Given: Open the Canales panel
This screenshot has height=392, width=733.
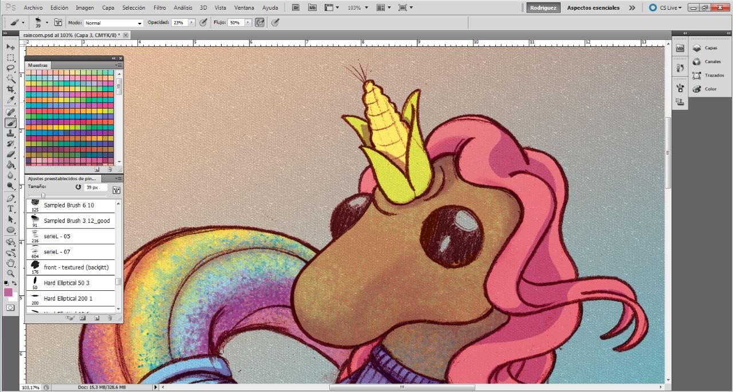Looking at the screenshot, I should [x=707, y=62].
